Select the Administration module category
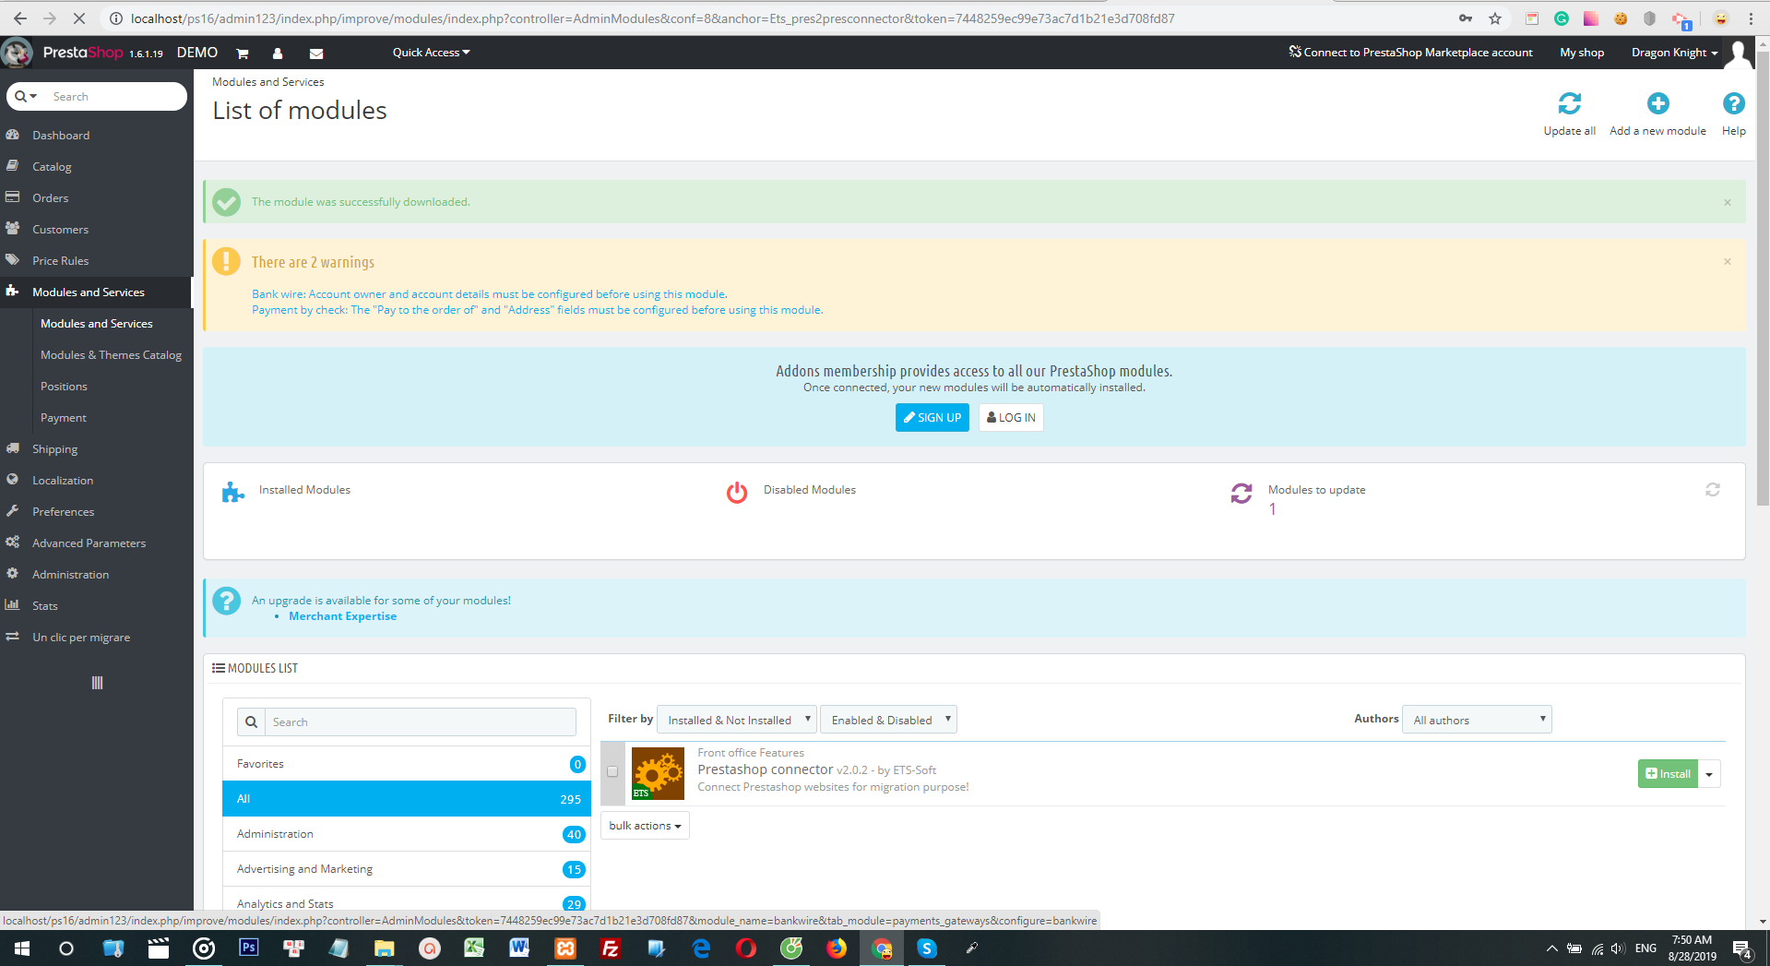The image size is (1770, 966). (x=407, y=834)
